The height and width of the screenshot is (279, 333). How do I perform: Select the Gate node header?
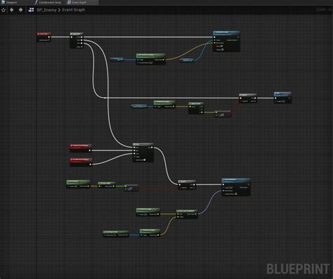pos(143,144)
